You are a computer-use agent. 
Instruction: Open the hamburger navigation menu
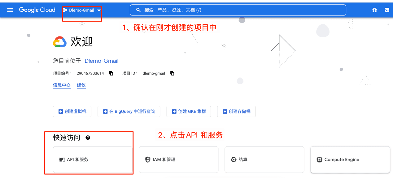(10, 10)
